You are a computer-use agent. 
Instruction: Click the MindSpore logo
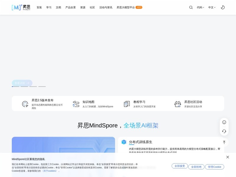tap(21, 7)
